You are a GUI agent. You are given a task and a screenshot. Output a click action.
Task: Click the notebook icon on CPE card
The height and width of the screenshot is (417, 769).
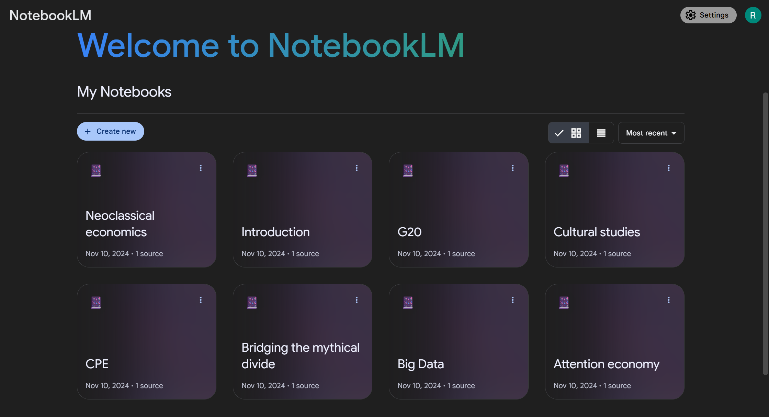coord(96,303)
